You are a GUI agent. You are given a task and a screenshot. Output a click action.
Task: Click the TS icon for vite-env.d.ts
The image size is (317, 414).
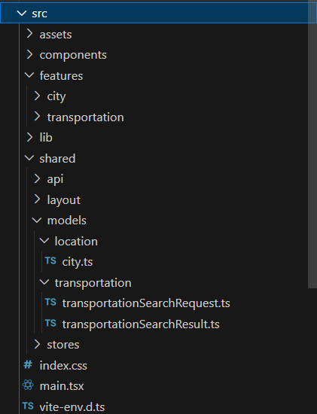click(x=28, y=406)
